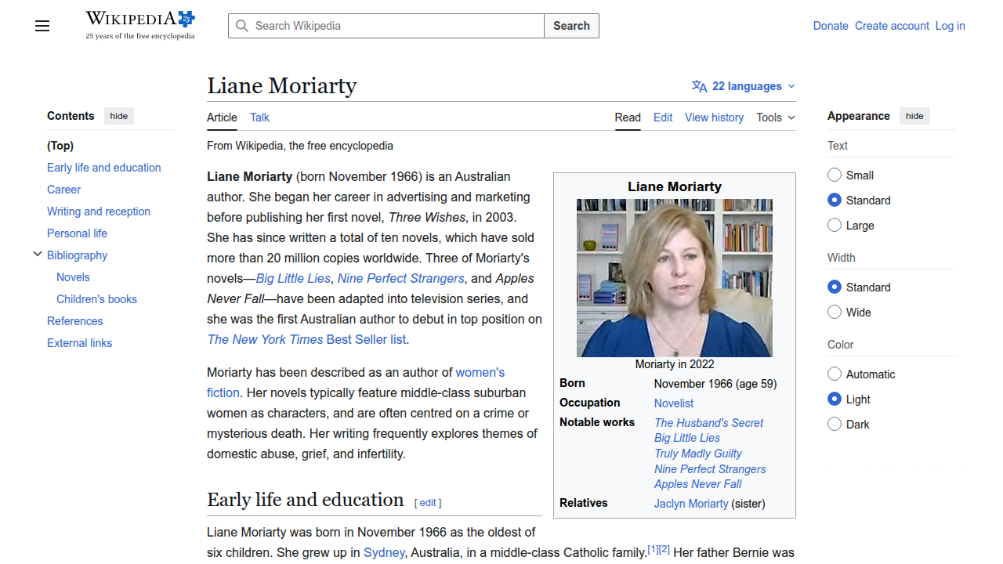Open the Jaclyn Moriarty link

tap(691, 504)
